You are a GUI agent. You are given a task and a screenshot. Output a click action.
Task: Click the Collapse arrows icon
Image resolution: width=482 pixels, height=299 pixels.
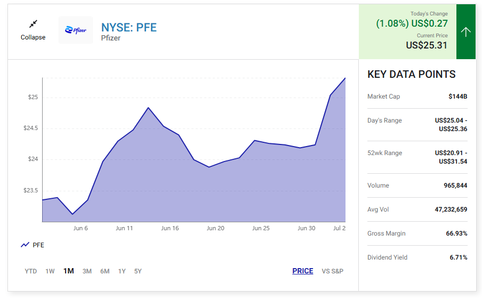pos(33,24)
